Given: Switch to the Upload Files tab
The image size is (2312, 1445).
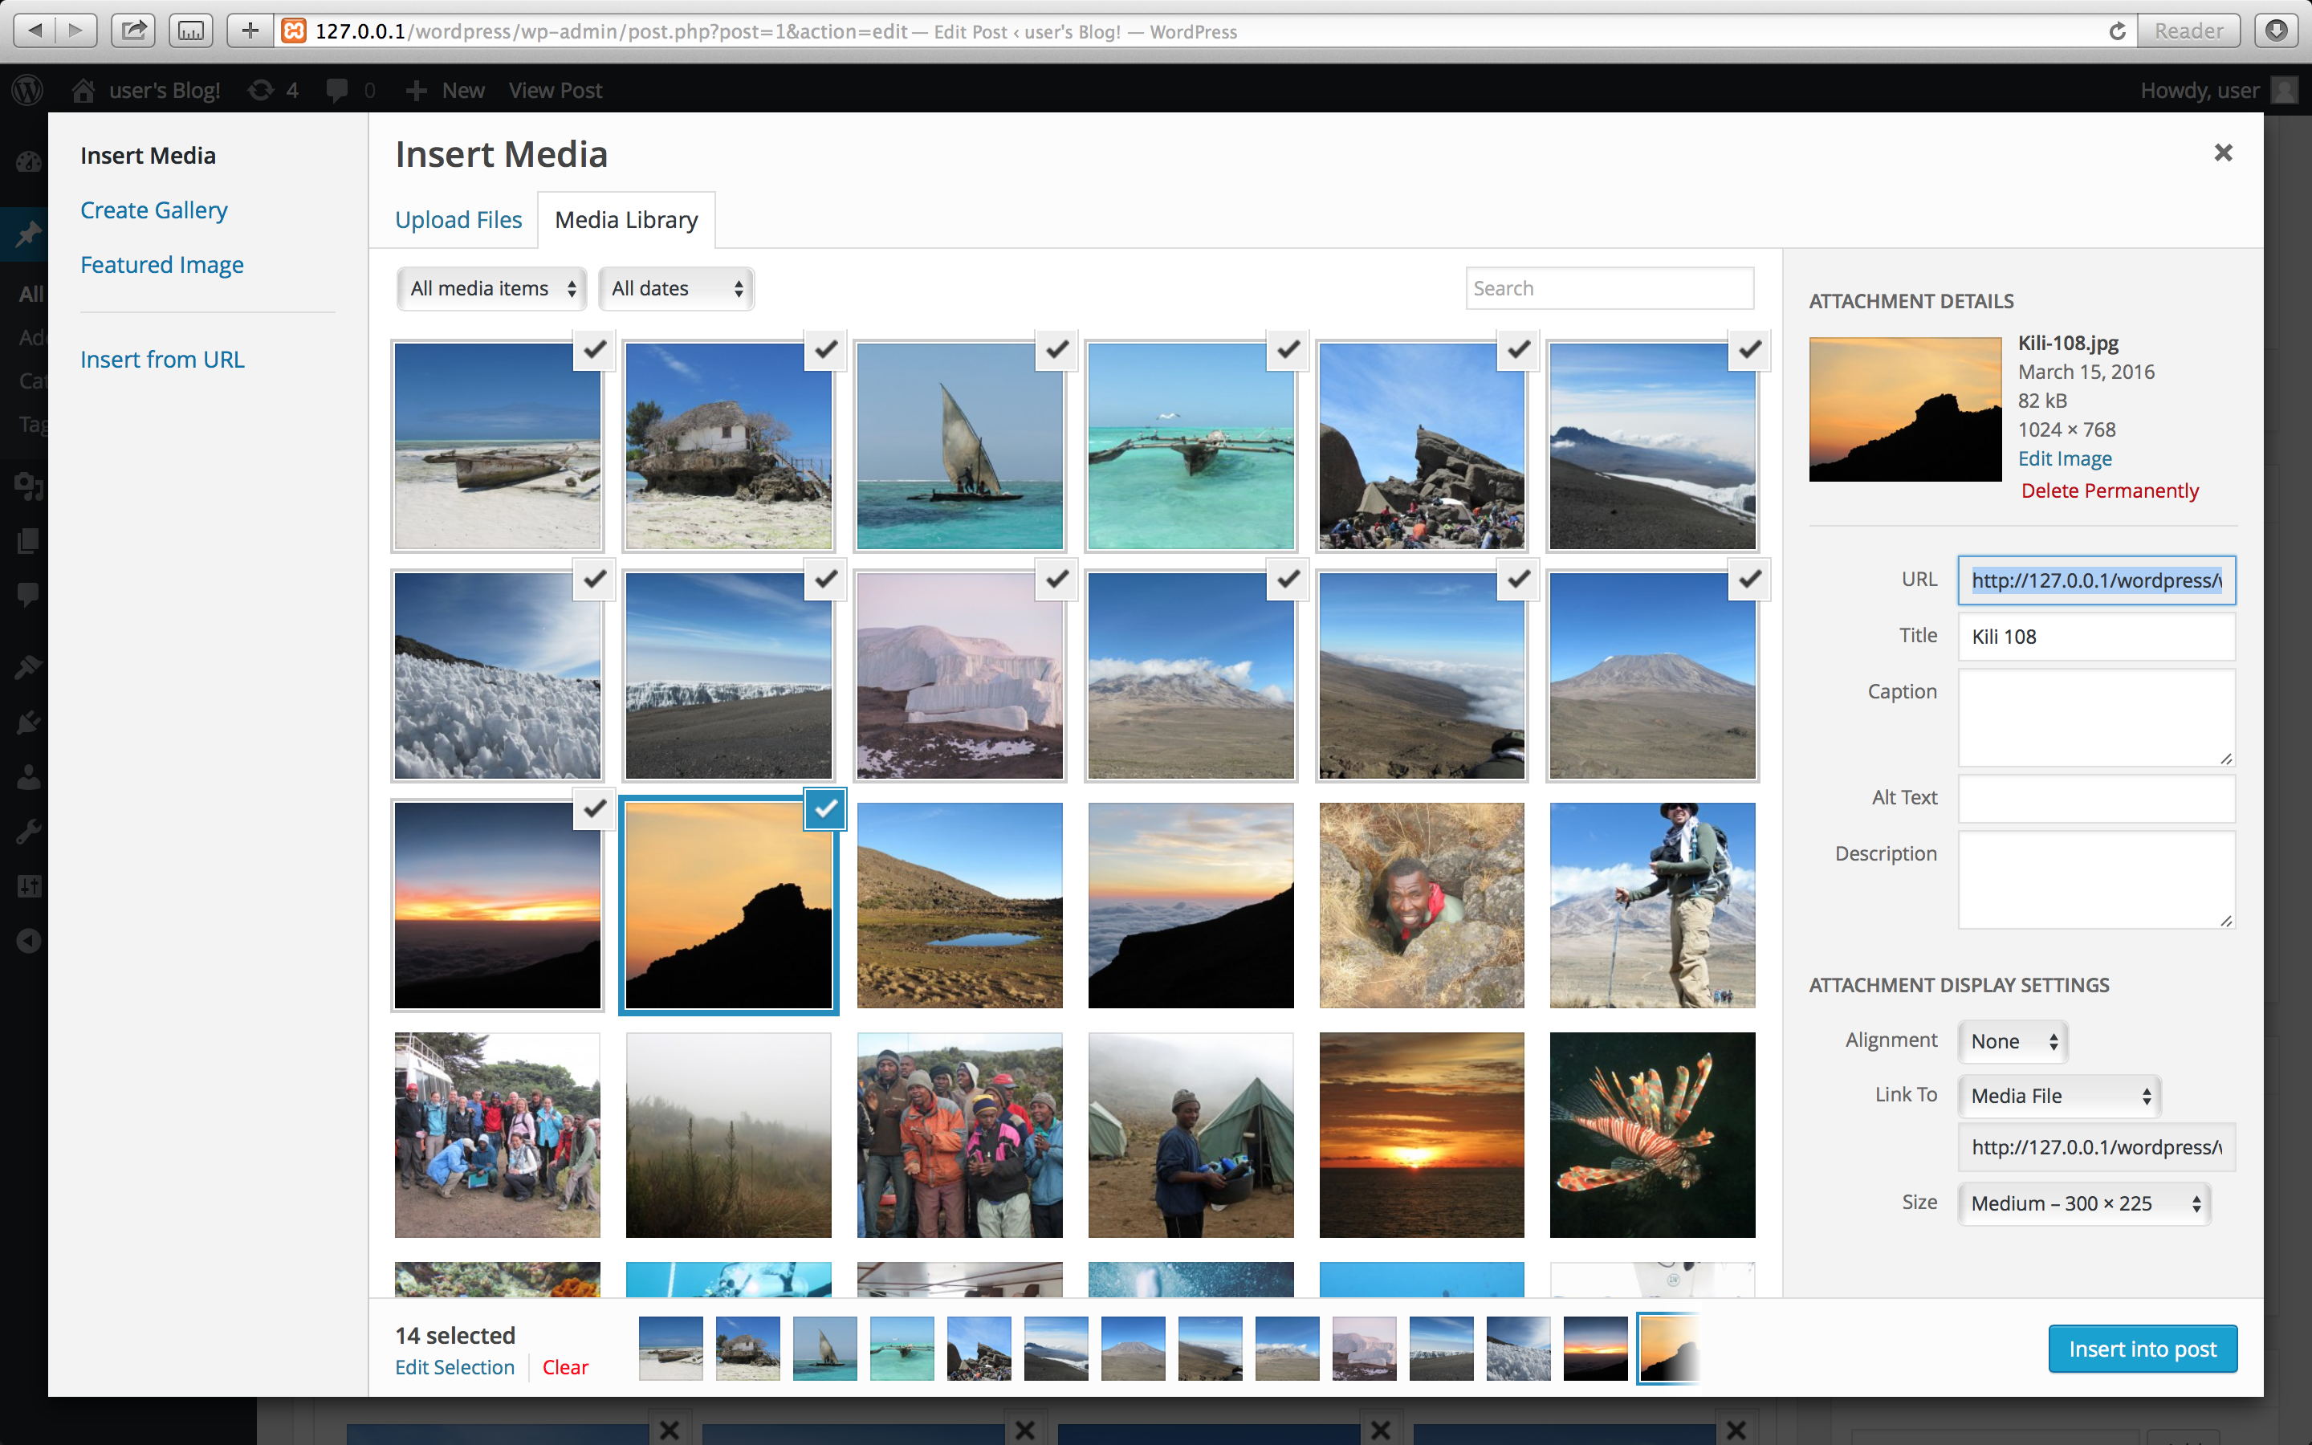Looking at the screenshot, I should pos(458,220).
